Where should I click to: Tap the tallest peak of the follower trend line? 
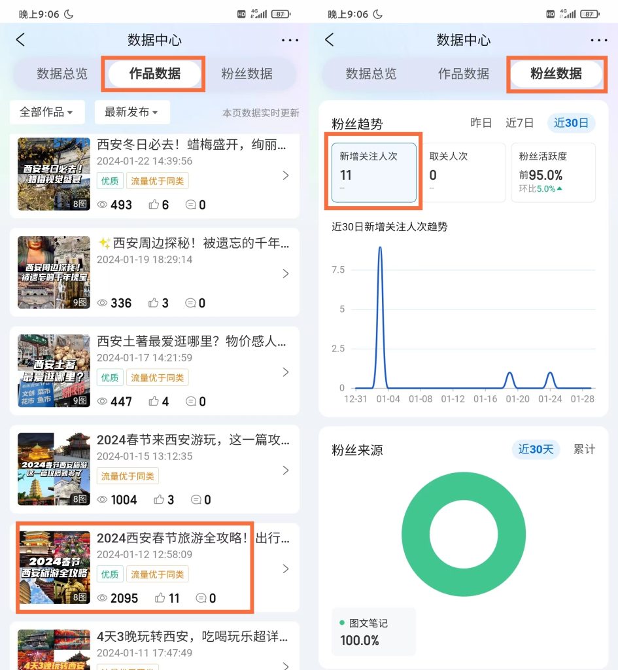pos(380,248)
